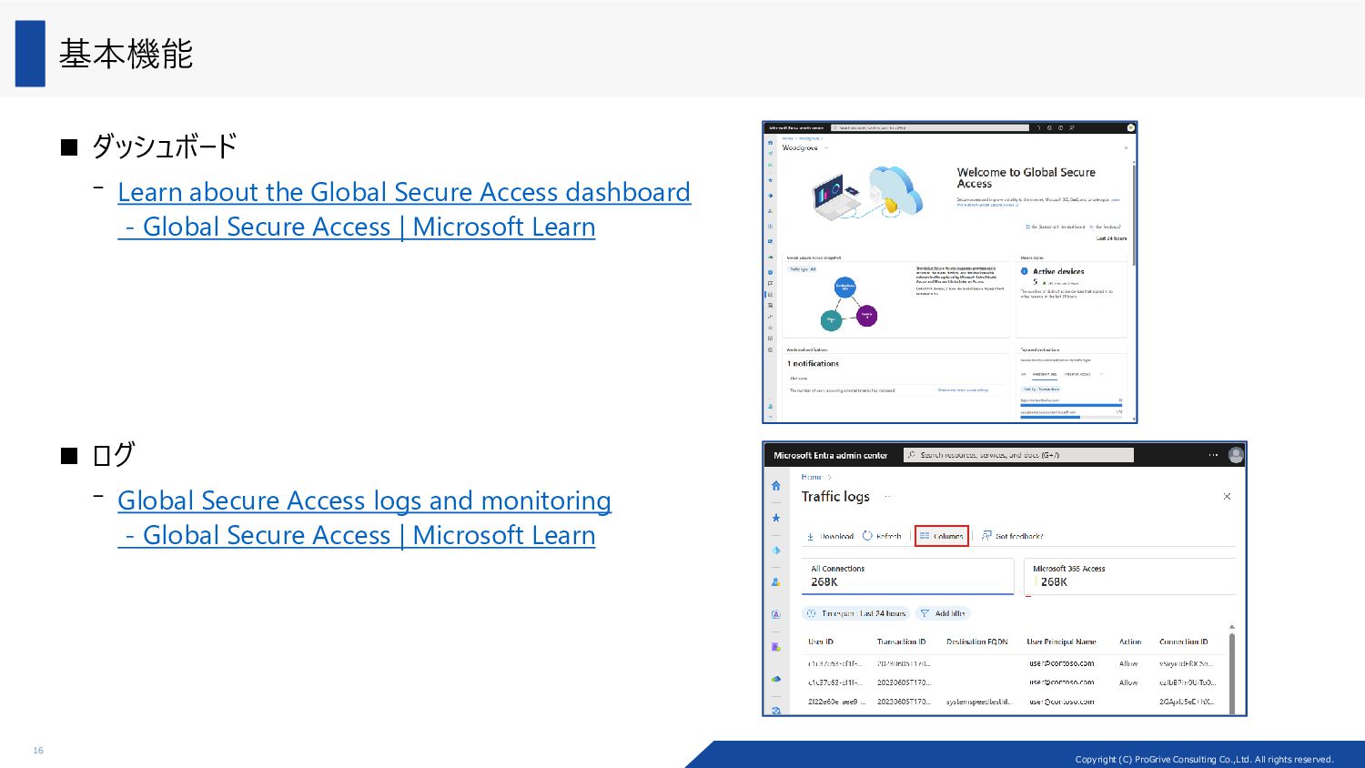
Task: Click the user avatar in dashboard screenshot header
Action: [x=1130, y=127]
